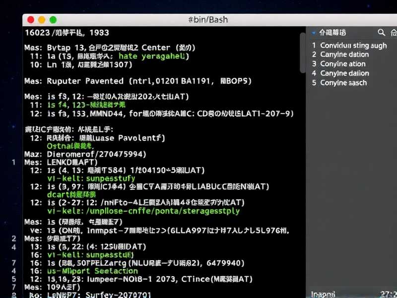Collapse the sidebar list with the blue triangle
This screenshot has width=397, height=298.
(x=314, y=33)
